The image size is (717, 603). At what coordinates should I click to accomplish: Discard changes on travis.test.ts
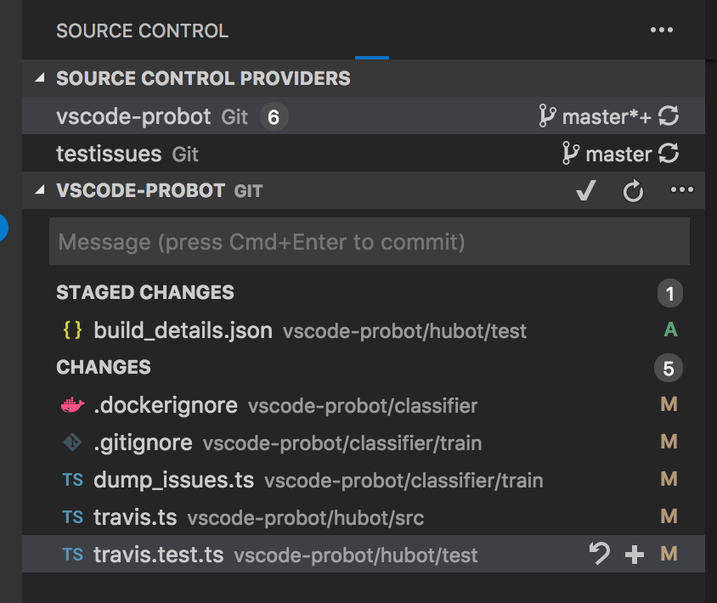(600, 555)
